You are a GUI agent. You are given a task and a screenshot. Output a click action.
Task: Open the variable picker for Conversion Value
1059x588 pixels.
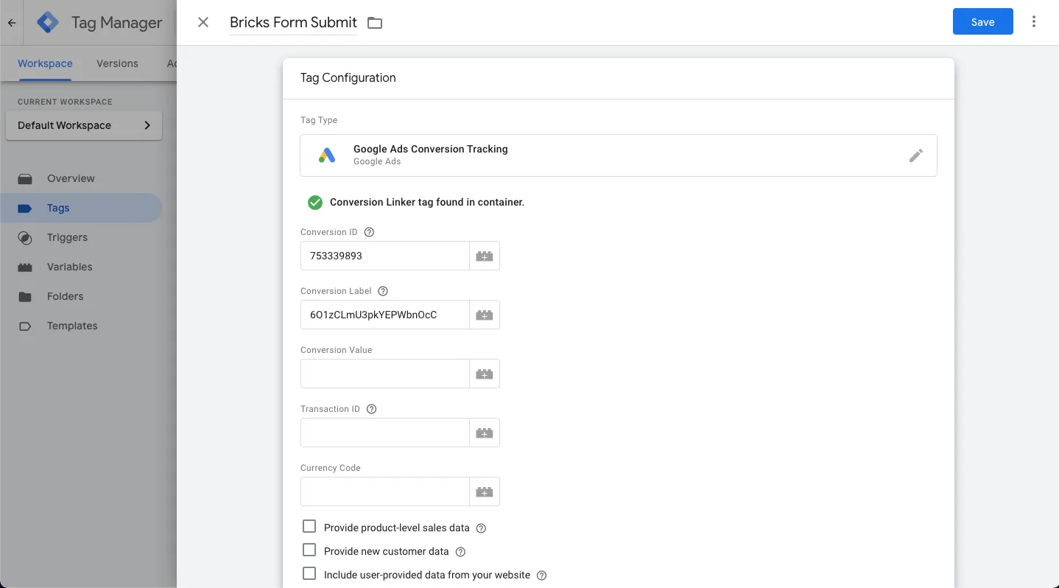pyautogui.click(x=484, y=374)
